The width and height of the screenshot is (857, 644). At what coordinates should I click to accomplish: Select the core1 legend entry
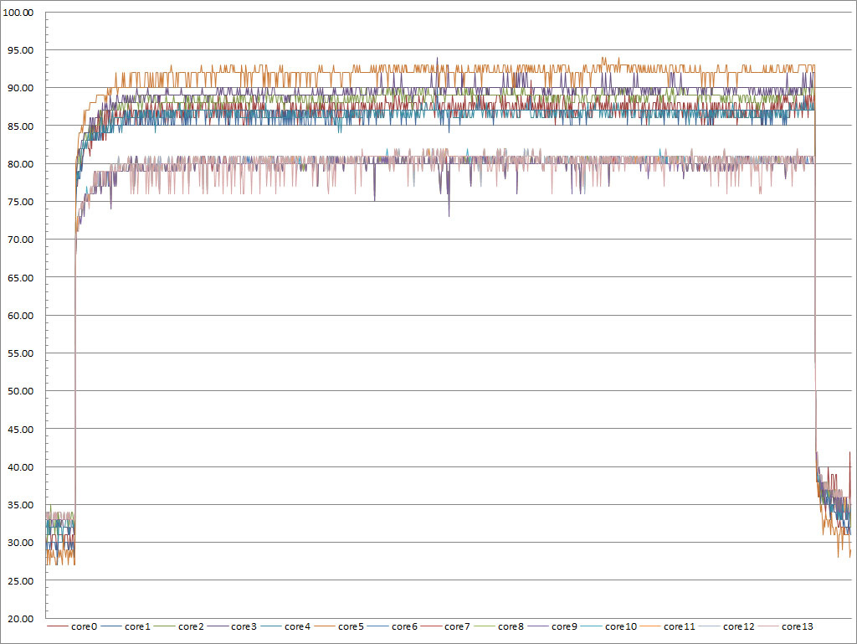pyautogui.click(x=126, y=626)
